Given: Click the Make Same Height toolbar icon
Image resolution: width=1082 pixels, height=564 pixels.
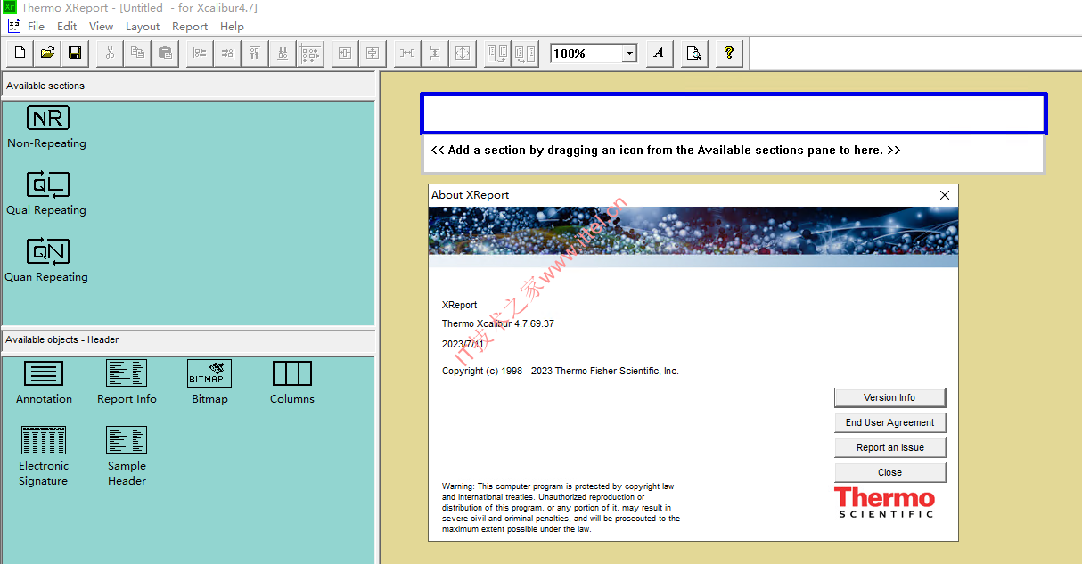Looking at the screenshot, I should pos(435,53).
